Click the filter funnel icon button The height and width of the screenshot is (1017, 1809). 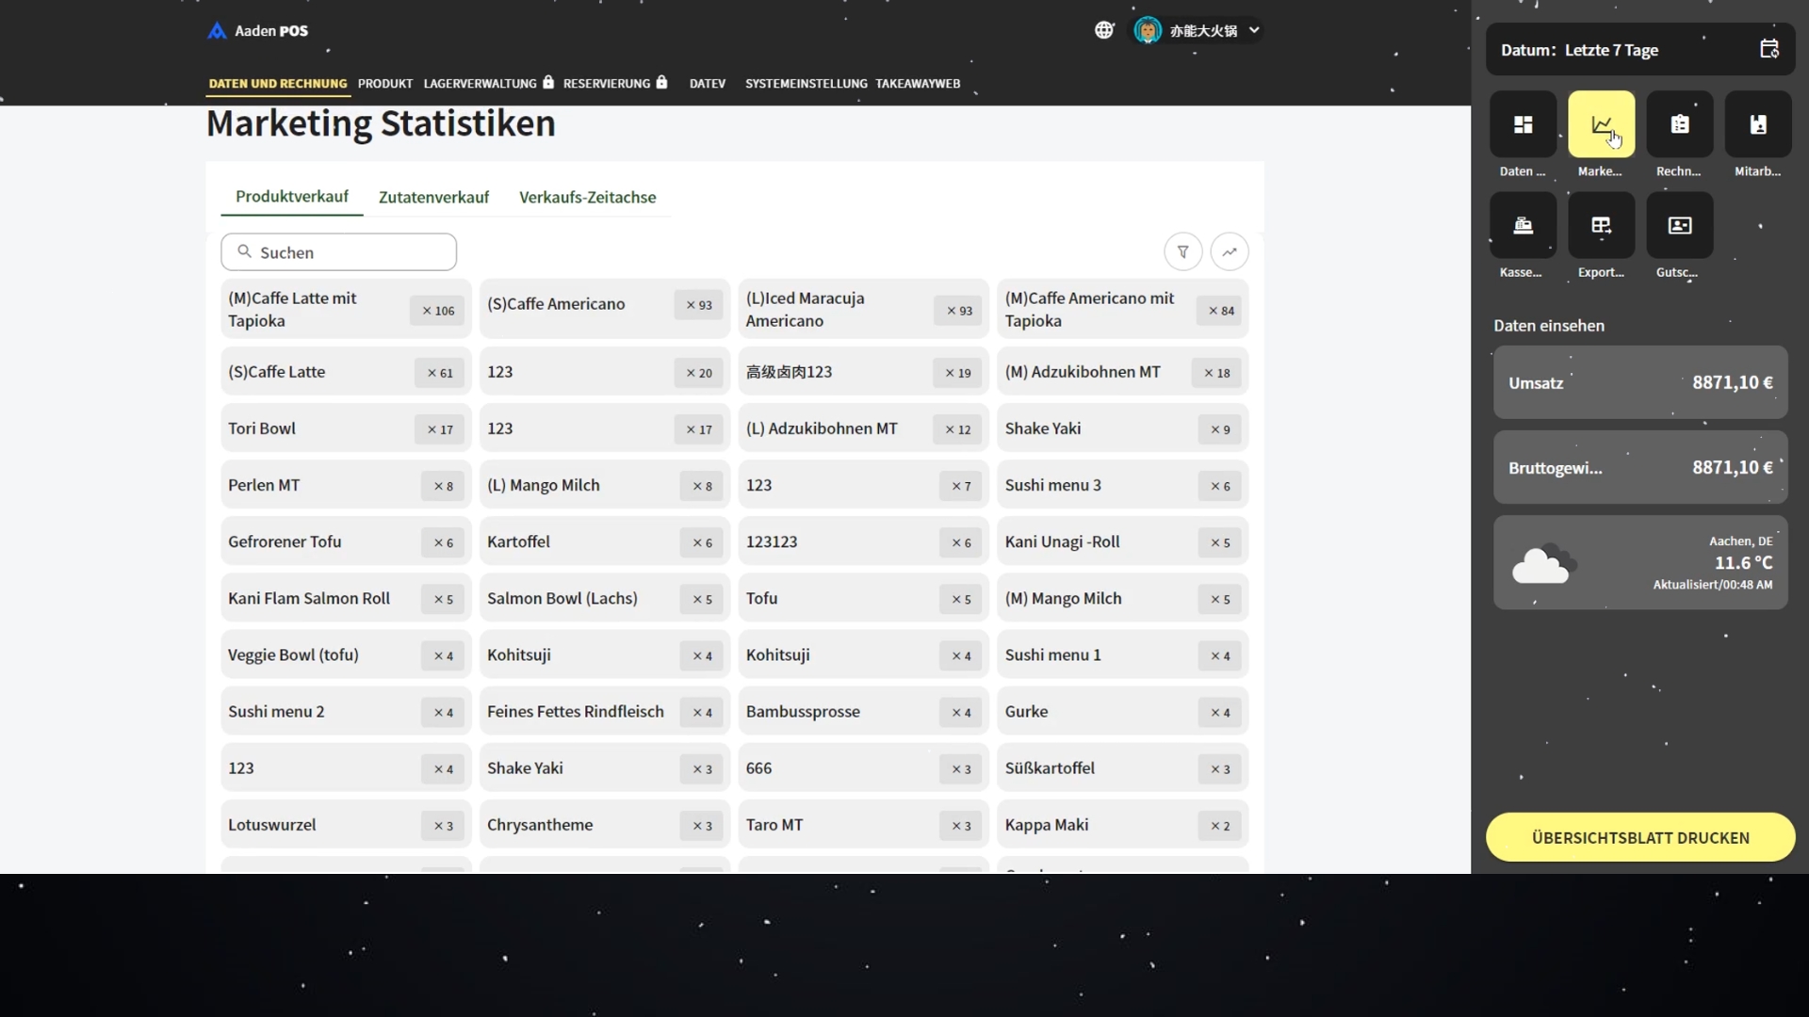tap(1182, 251)
